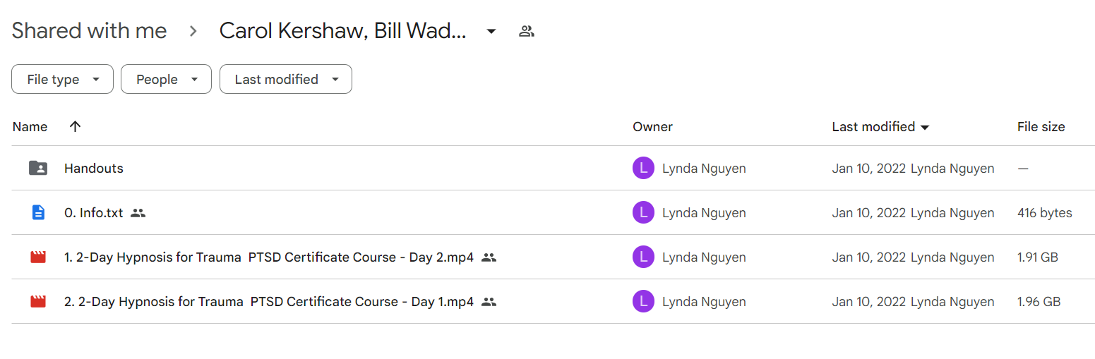Open the Handouts shared folder icon

38,168
